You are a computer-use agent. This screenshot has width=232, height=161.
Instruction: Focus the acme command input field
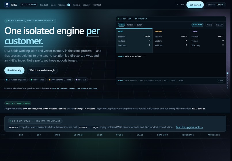click(x=170, y=81)
